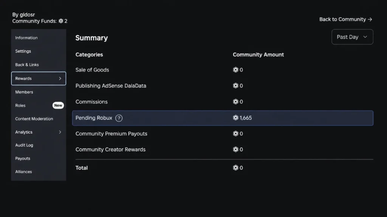387x217 pixels.
Task: Open the Members sidebar section
Action: tap(39, 92)
